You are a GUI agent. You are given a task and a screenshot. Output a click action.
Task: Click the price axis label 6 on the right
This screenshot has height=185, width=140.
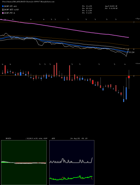pyautogui.click(x=134, y=49)
